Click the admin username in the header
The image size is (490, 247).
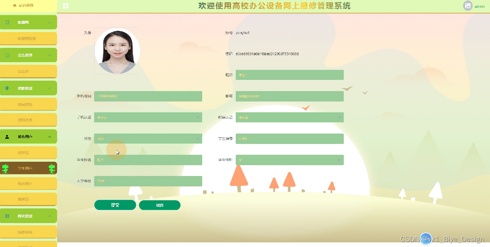(480, 6)
